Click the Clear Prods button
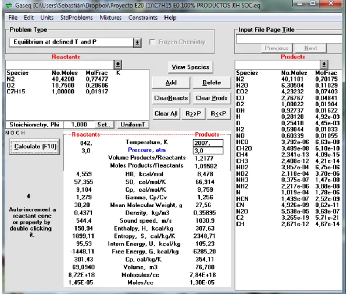 pyautogui.click(x=212, y=98)
